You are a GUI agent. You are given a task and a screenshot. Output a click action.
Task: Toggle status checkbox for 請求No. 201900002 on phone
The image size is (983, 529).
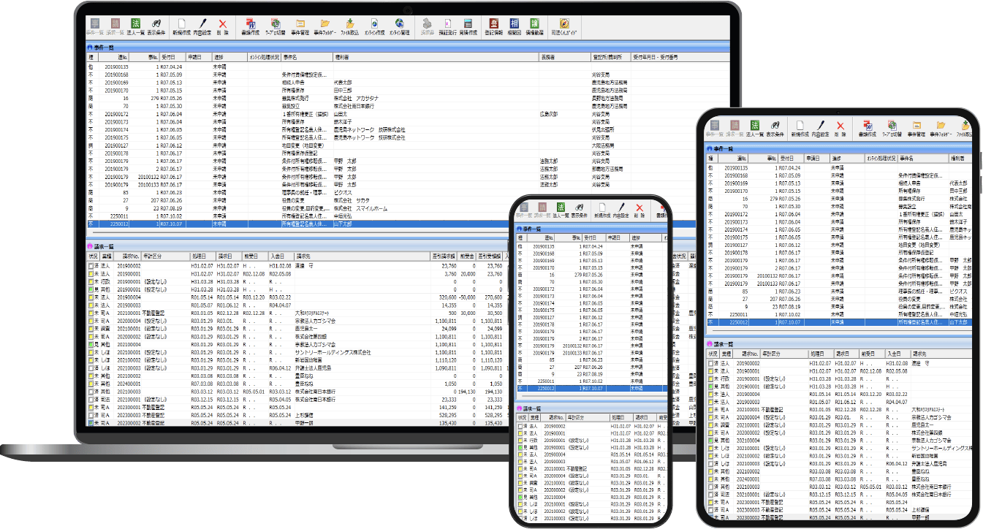[x=521, y=425]
